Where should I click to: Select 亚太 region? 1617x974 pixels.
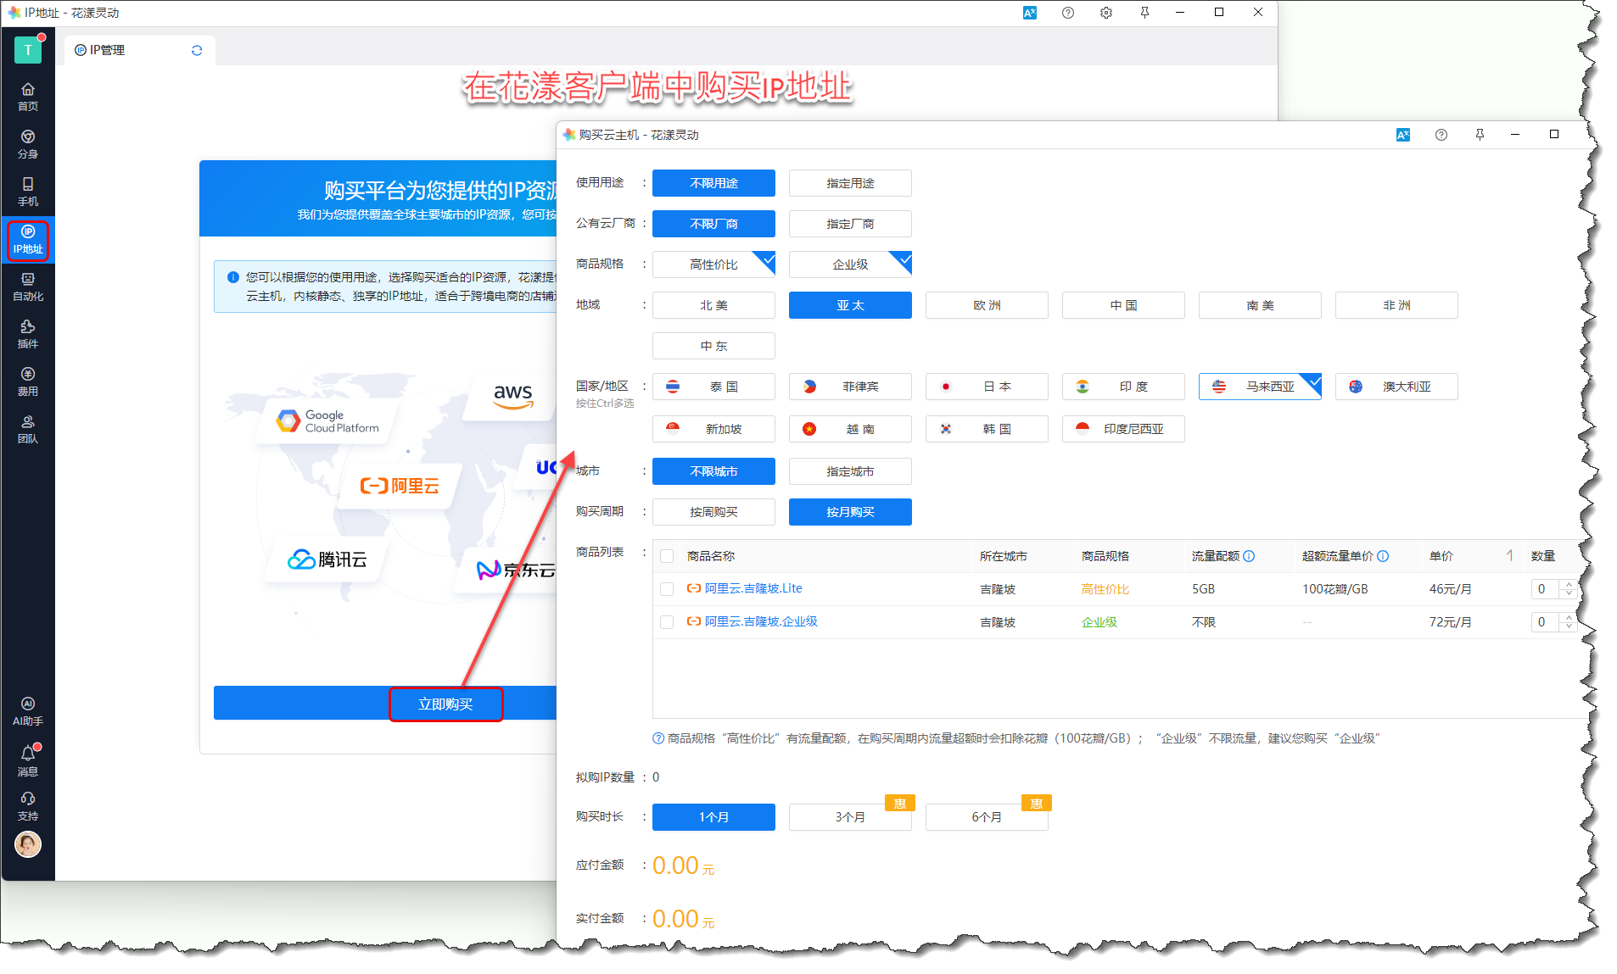(x=850, y=305)
